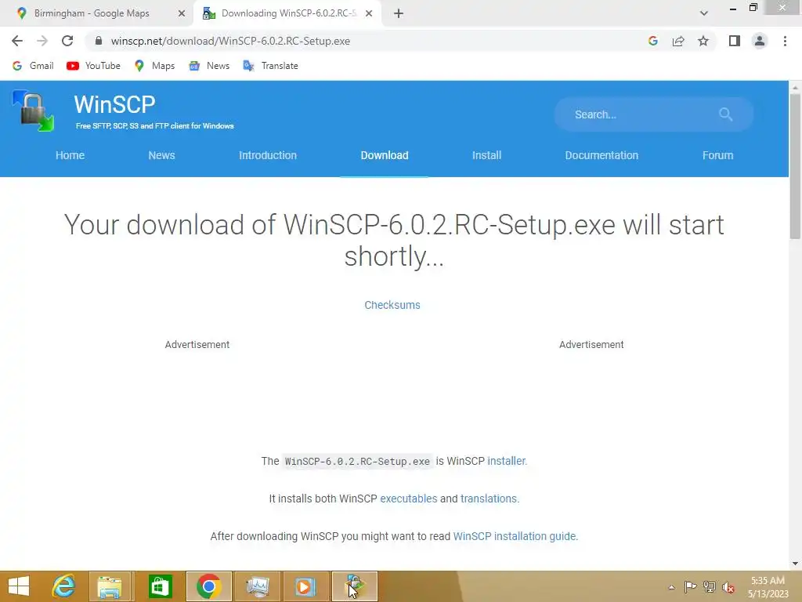Image resolution: width=802 pixels, height=602 pixels.
Task: Open the Install menu item
Action: (x=486, y=155)
